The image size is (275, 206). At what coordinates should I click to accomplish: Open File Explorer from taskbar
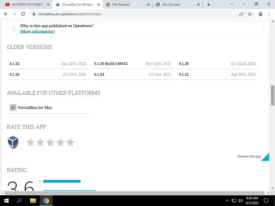(33, 201)
